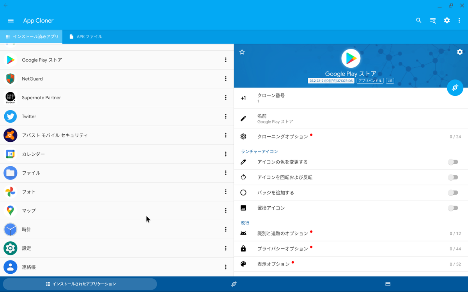Viewport: 468px width, 292px height.
Task: Star Google Play ストア as favorite
Action: (x=242, y=52)
